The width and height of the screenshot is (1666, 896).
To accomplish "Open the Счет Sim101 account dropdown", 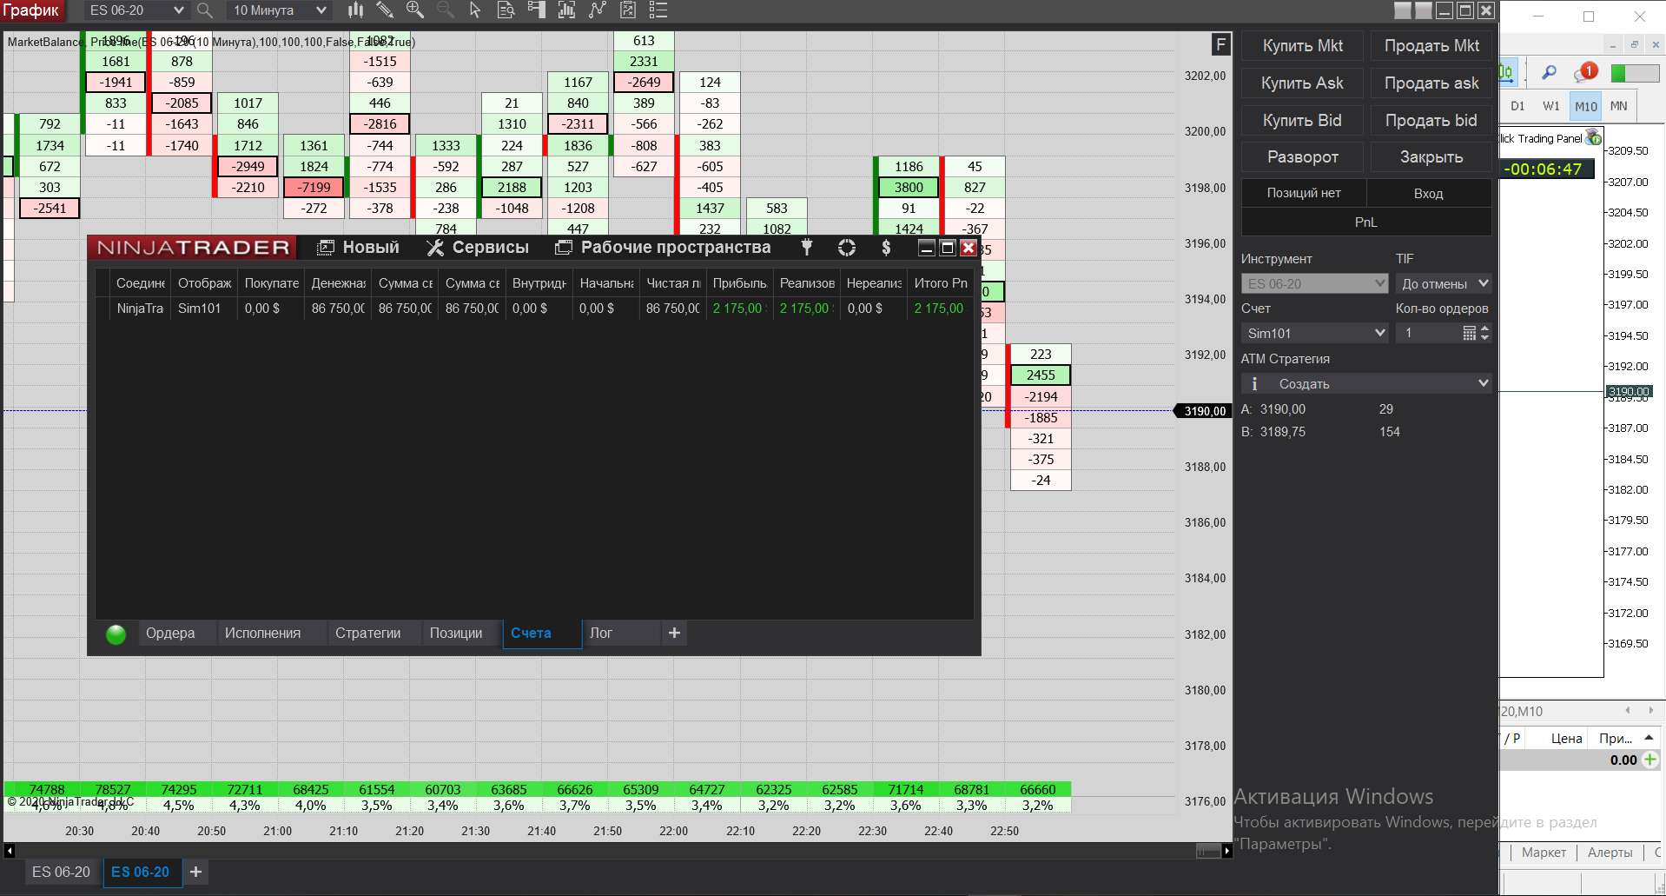I will pyautogui.click(x=1314, y=333).
